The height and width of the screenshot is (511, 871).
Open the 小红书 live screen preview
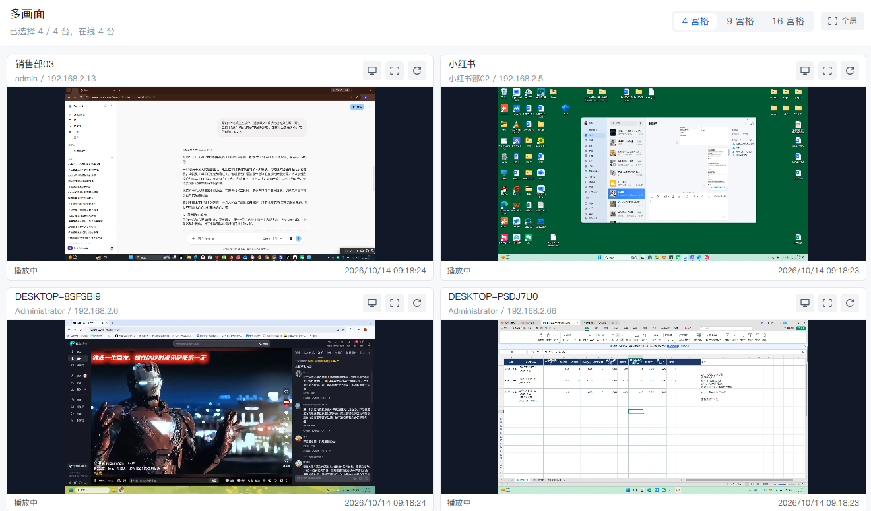tap(653, 174)
